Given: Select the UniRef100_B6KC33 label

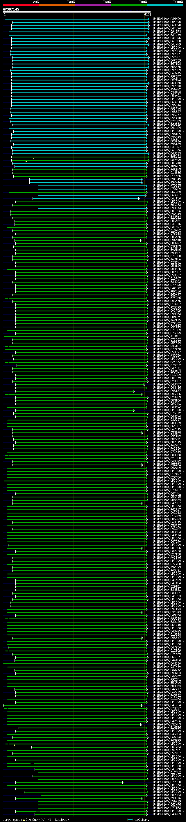Looking at the screenshot, I should [x=167, y=205].
